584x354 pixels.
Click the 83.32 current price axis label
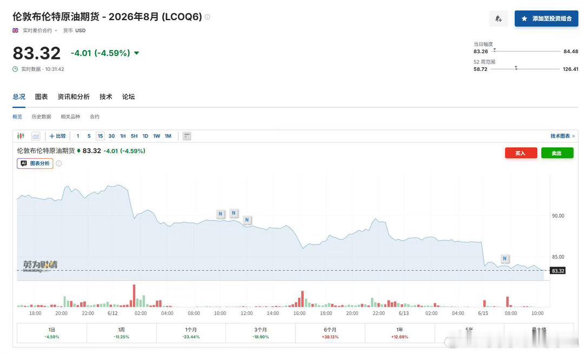pos(558,271)
